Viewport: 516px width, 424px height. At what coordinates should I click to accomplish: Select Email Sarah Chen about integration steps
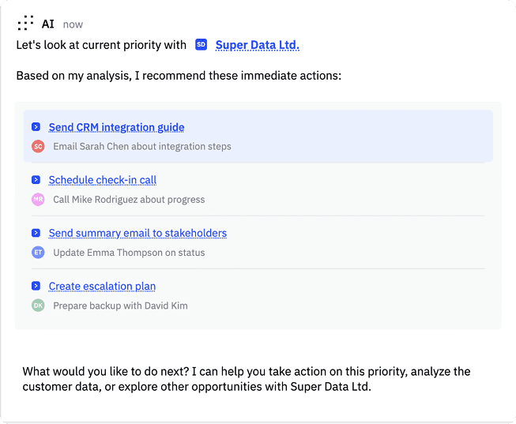142,146
